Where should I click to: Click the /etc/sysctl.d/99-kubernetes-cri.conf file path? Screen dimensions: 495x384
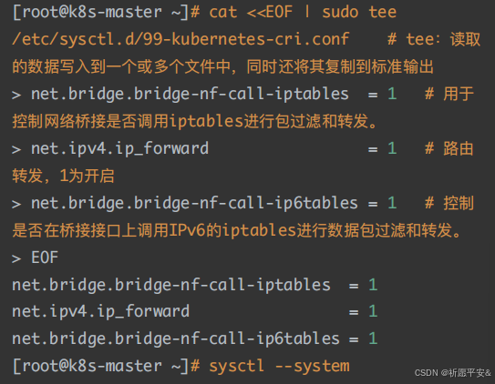(180, 40)
